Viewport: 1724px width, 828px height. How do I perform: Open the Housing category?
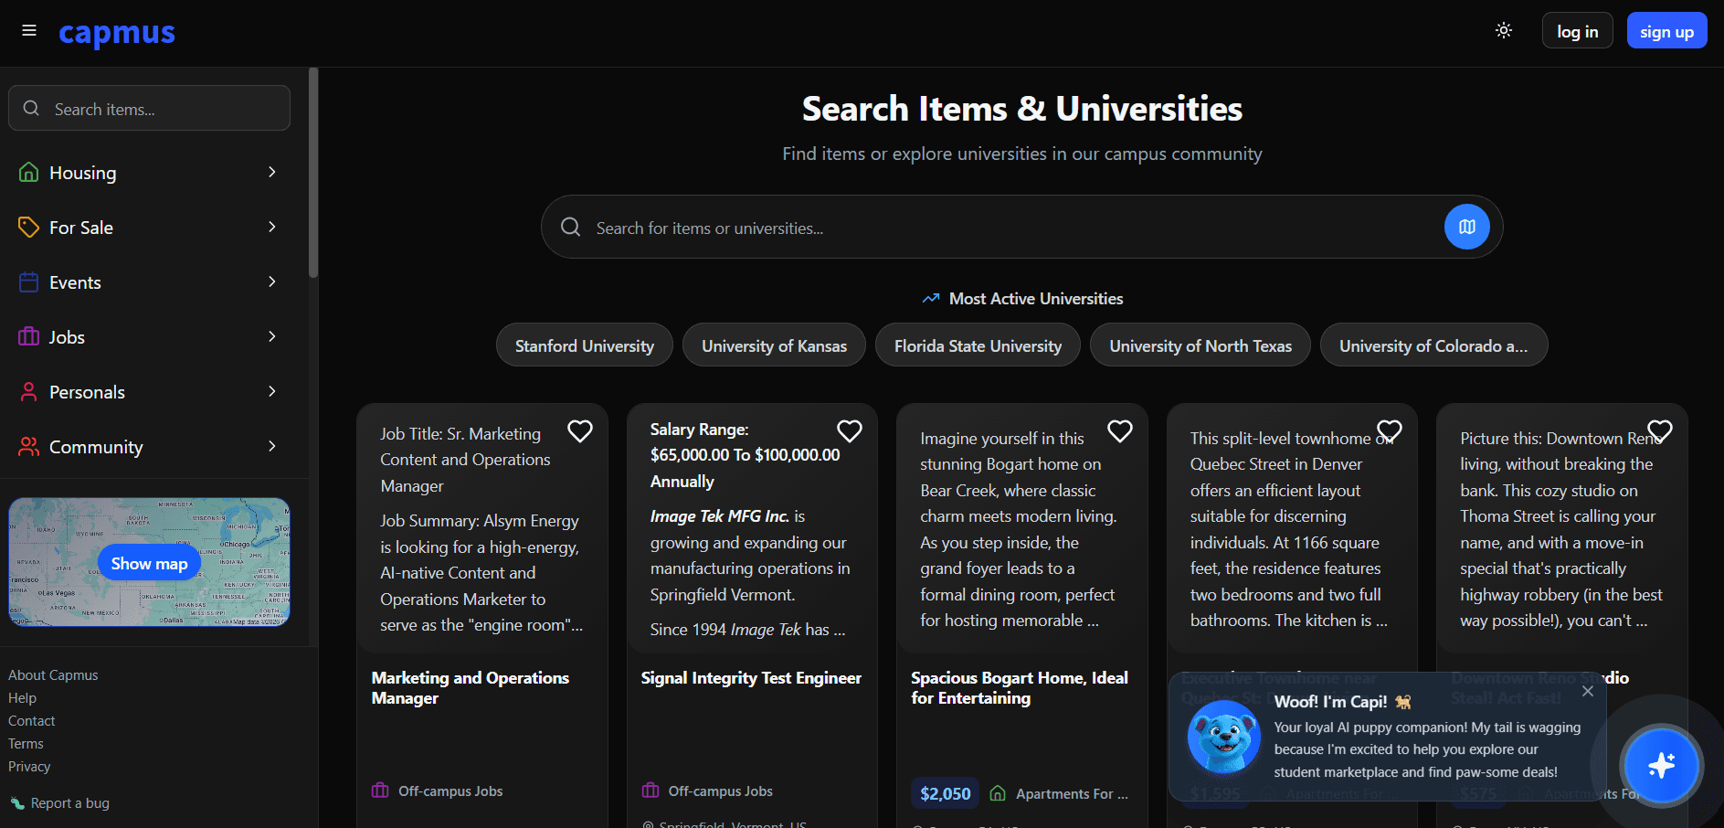[149, 172]
